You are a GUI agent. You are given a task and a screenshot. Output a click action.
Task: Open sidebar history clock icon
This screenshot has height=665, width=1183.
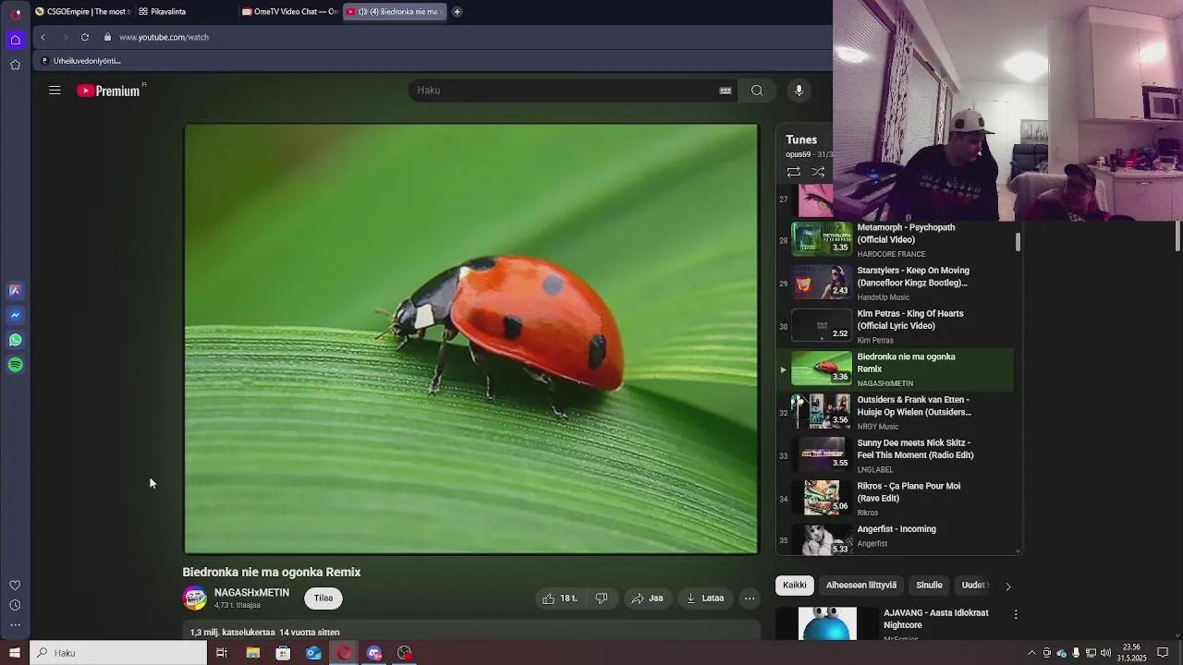click(x=15, y=606)
